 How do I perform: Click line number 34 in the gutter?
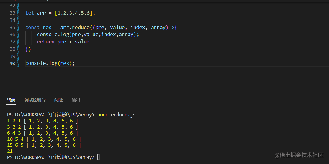click(12, 20)
